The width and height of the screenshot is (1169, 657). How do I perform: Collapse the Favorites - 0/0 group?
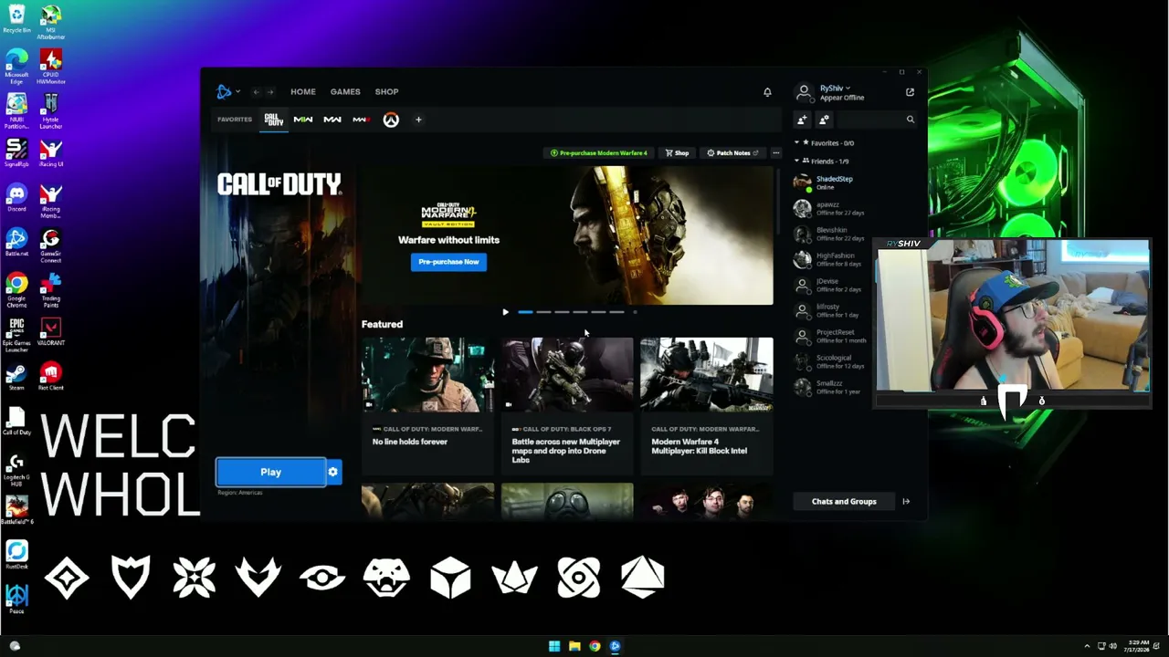pyautogui.click(x=825, y=143)
